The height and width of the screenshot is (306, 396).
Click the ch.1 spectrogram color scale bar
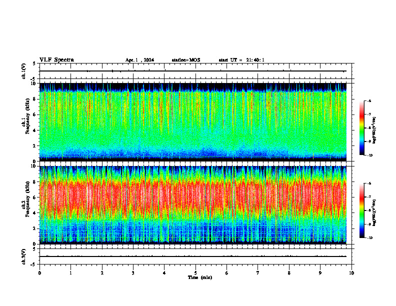362,128
